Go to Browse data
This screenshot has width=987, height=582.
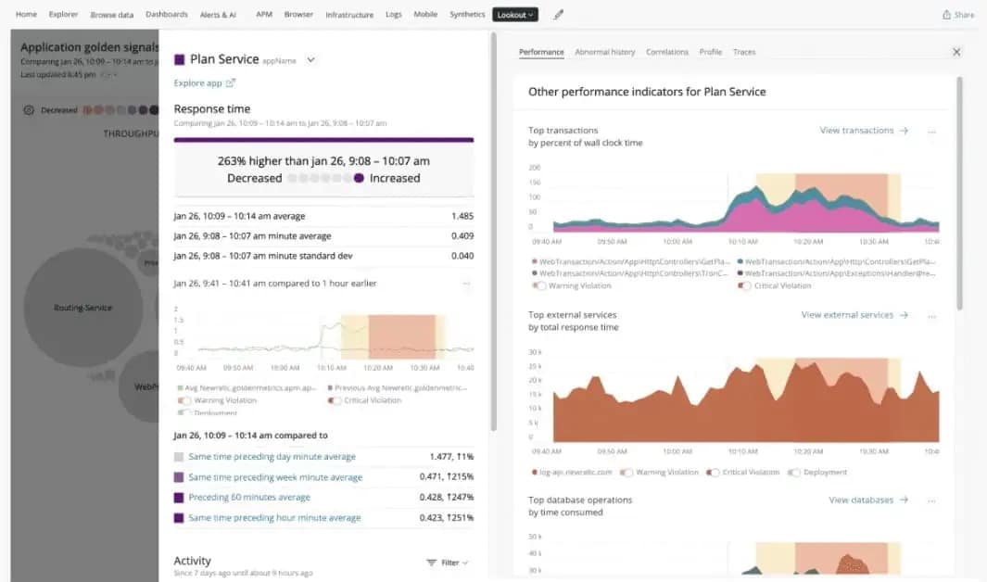point(111,15)
